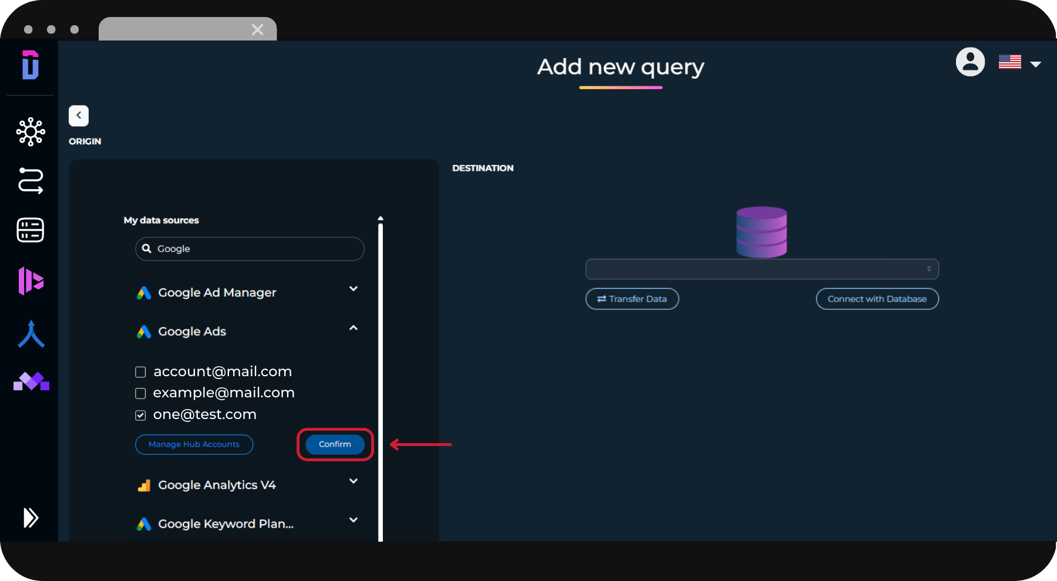
Task: Uncheck the one@test.com checkbox
Action: pos(140,416)
